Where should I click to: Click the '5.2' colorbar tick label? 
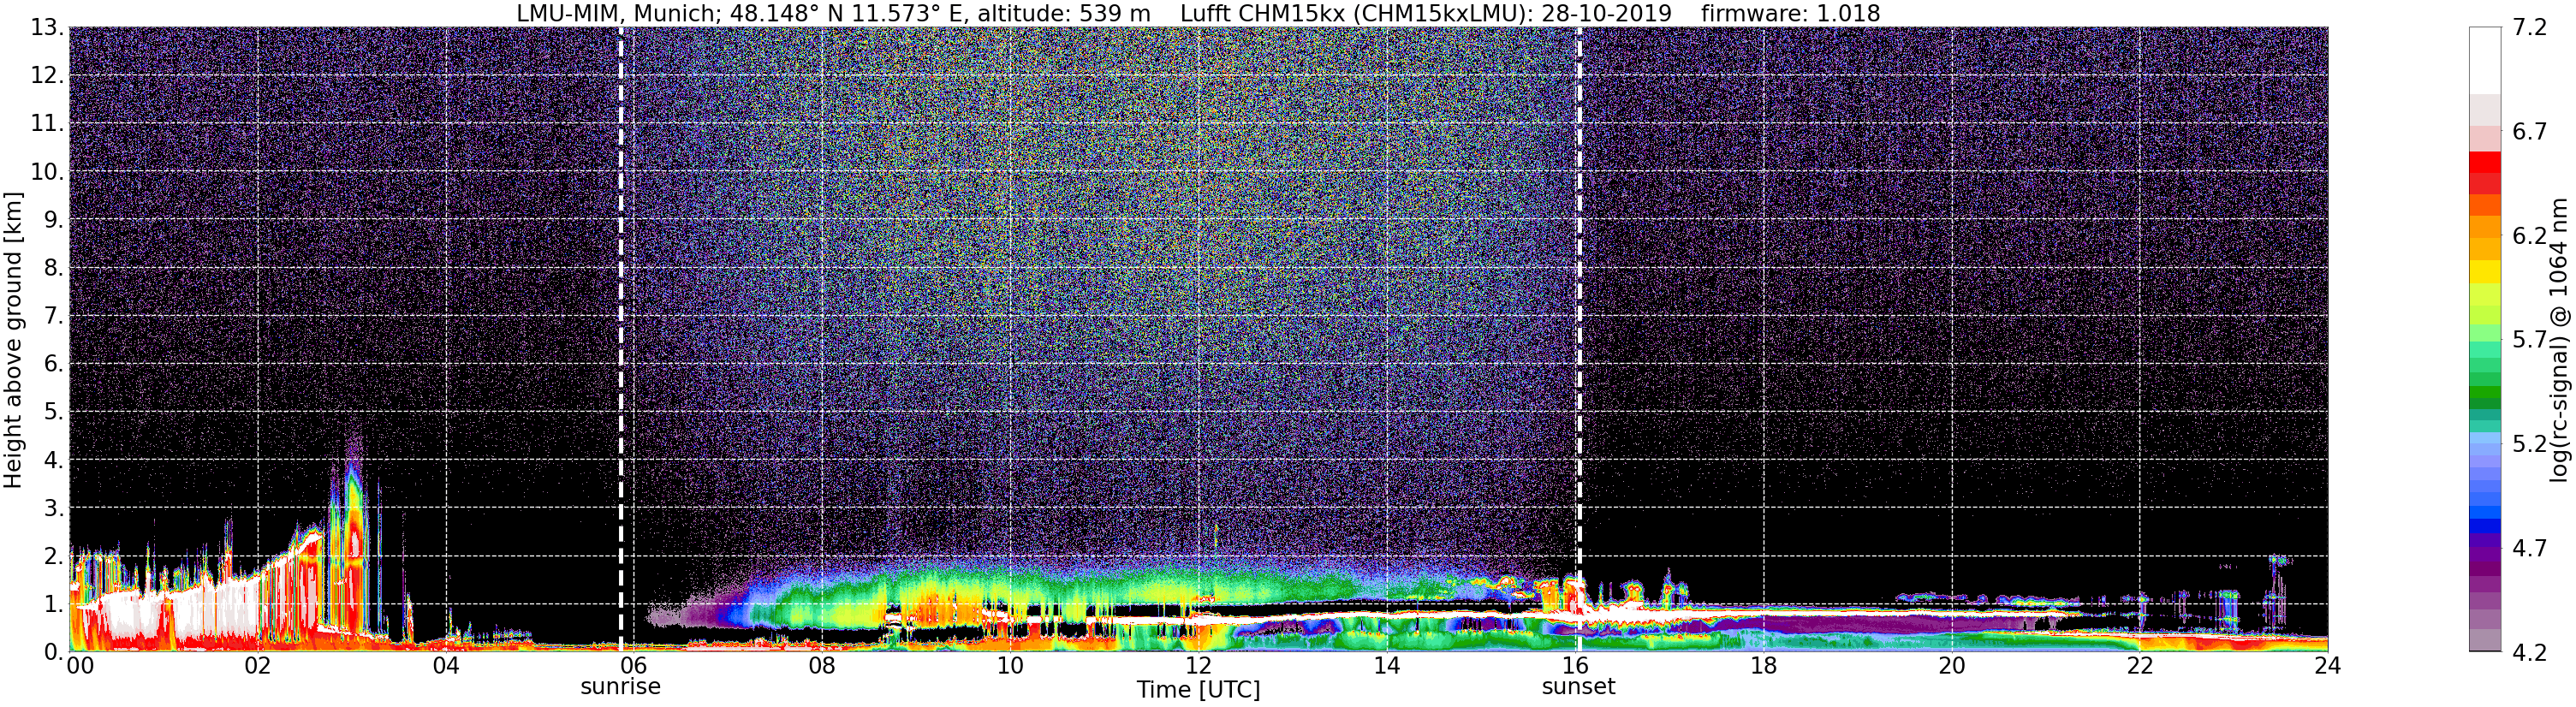point(2529,443)
